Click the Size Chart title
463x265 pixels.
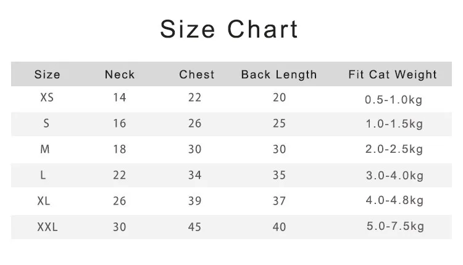click(x=229, y=29)
